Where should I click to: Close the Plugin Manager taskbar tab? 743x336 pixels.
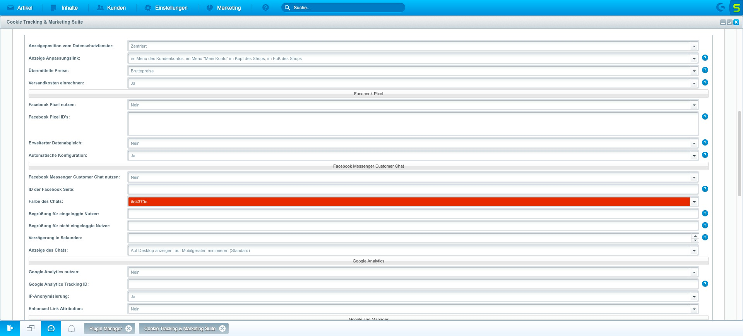[x=129, y=328]
